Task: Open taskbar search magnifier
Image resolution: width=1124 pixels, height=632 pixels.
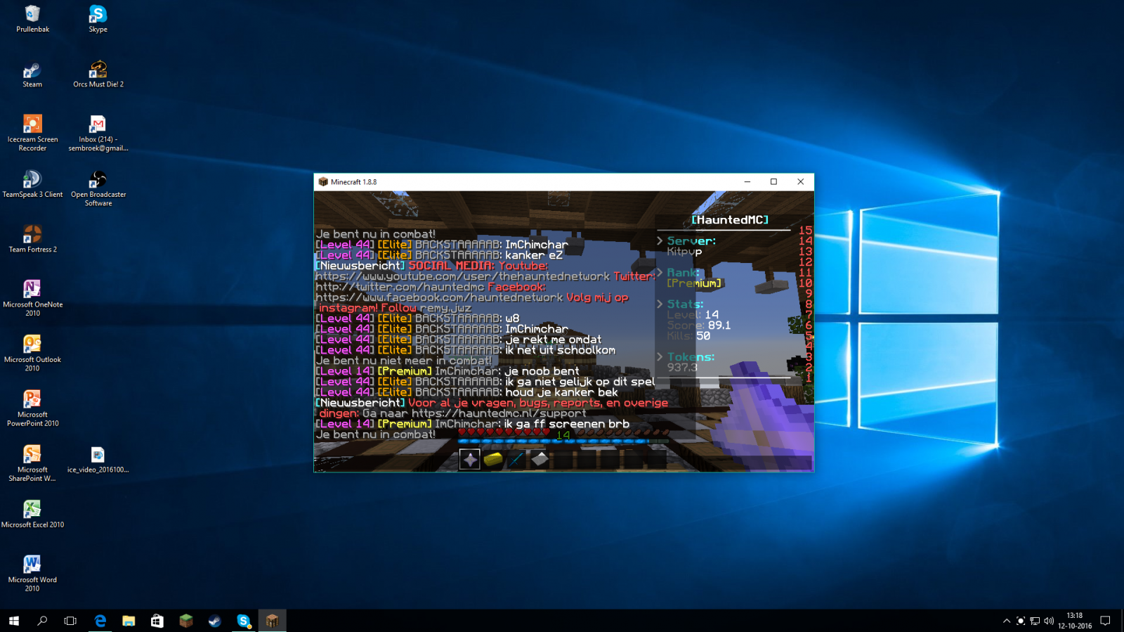Action: tap(42, 621)
